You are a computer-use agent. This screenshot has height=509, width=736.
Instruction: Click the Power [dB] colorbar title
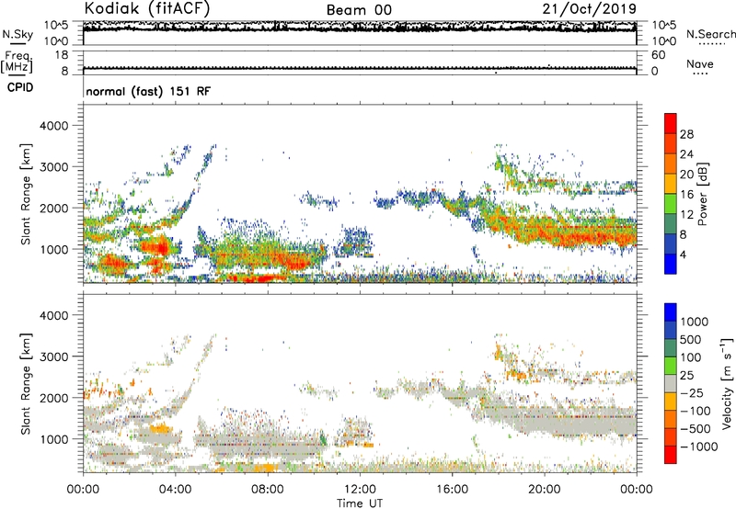pos(702,194)
